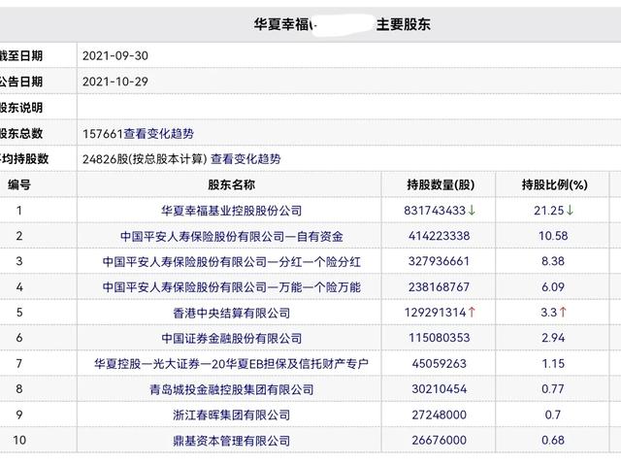Select share count 327936661
Image resolution: width=621 pixels, height=465 pixels.
pos(440,261)
